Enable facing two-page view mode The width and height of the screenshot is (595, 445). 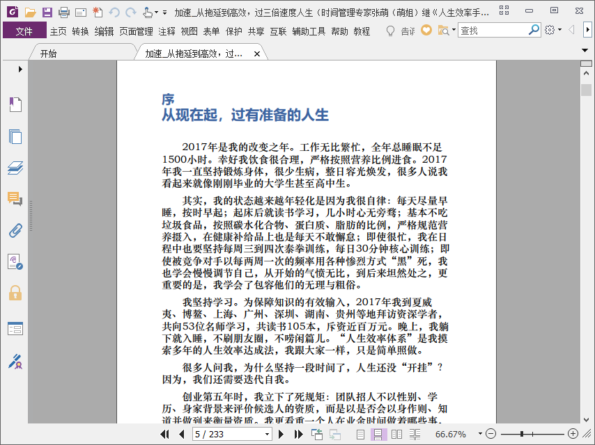point(396,435)
